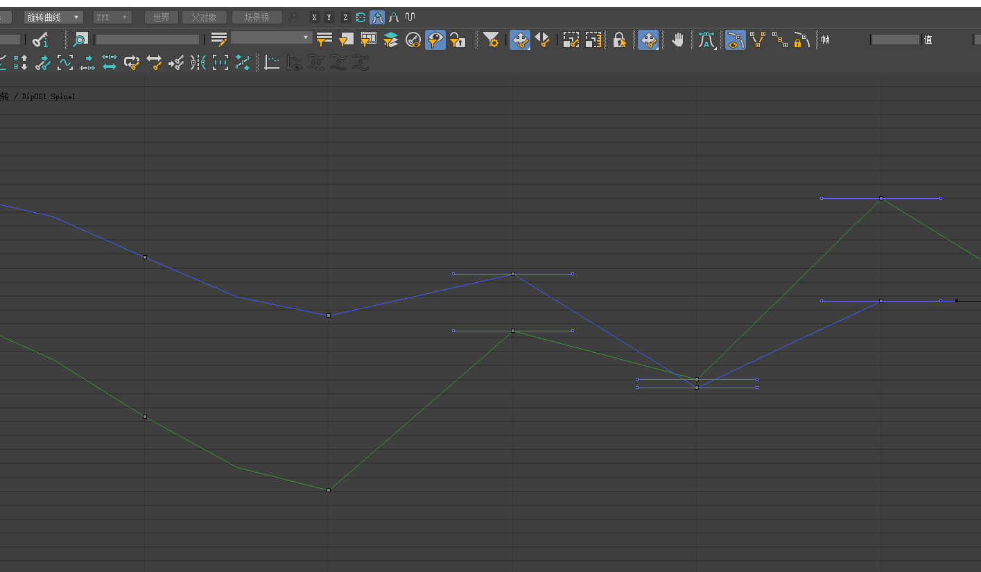981x572 pixels.
Task: Click the filter icon with stacked layers
Action: 390,40
